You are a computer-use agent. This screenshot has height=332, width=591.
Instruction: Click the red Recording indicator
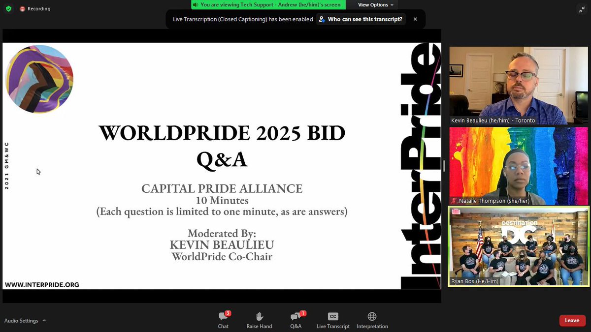[x=35, y=9]
